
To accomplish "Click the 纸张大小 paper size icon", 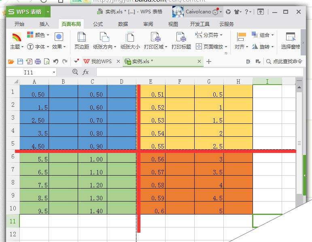I will pos(130,37).
